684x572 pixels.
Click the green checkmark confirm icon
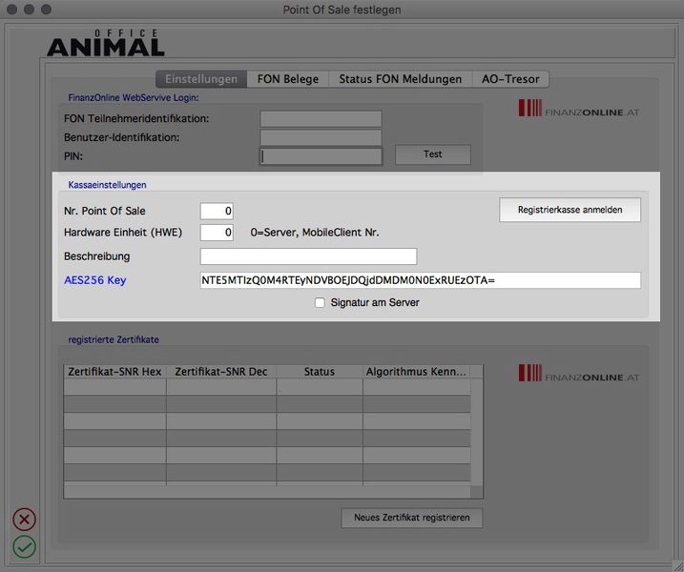point(25,546)
